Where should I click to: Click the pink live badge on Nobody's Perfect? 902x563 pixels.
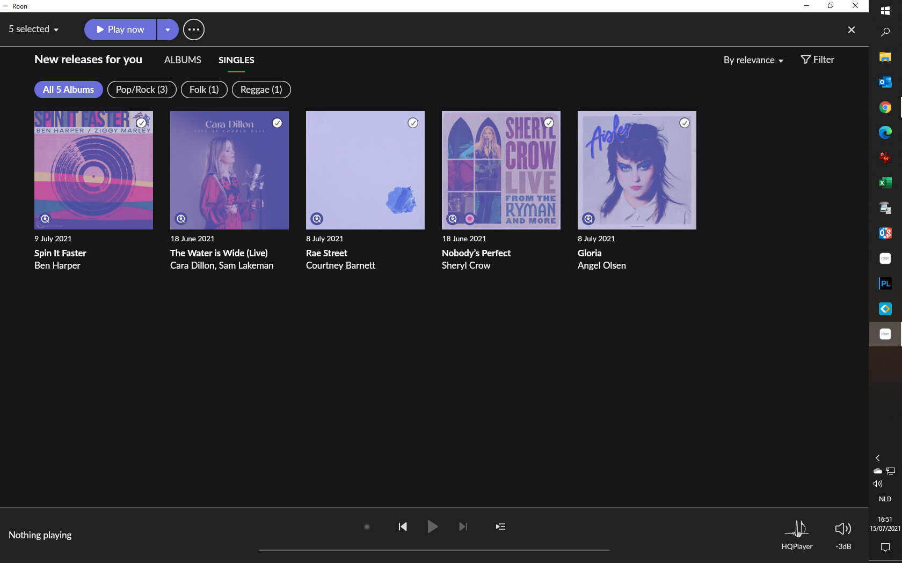(x=470, y=219)
